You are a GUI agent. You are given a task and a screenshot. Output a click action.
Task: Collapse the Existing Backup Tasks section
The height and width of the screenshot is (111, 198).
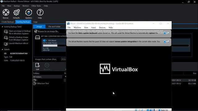coord(2,27)
